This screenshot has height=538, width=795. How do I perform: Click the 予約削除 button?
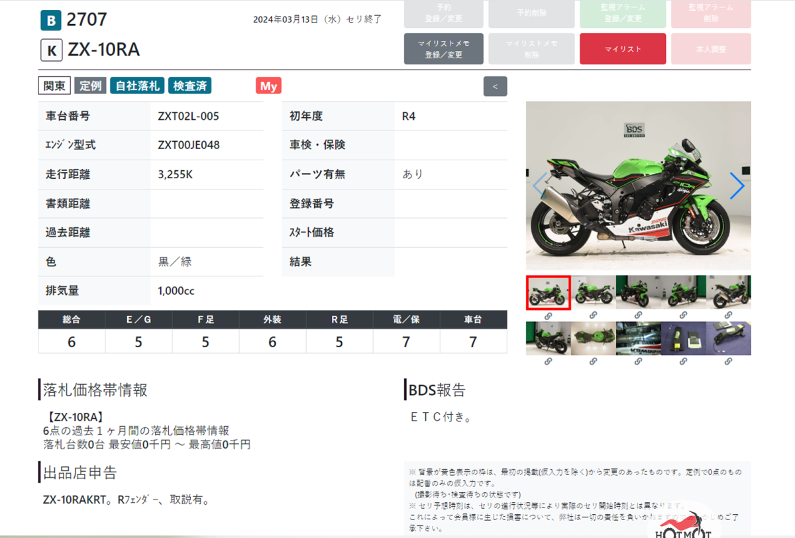pyautogui.click(x=532, y=14)
